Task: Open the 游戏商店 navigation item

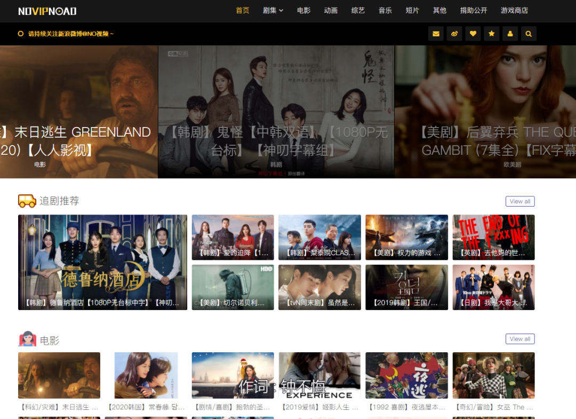Action: coord(514,11)
